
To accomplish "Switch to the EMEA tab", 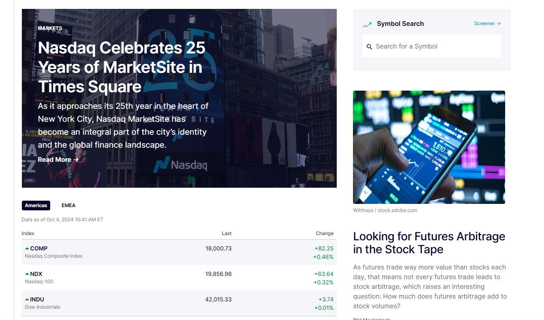I will pos(68,206).
